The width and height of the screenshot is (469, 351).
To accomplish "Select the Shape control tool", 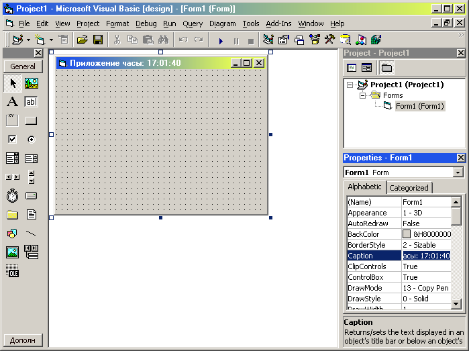I will (x=13, y=234).
